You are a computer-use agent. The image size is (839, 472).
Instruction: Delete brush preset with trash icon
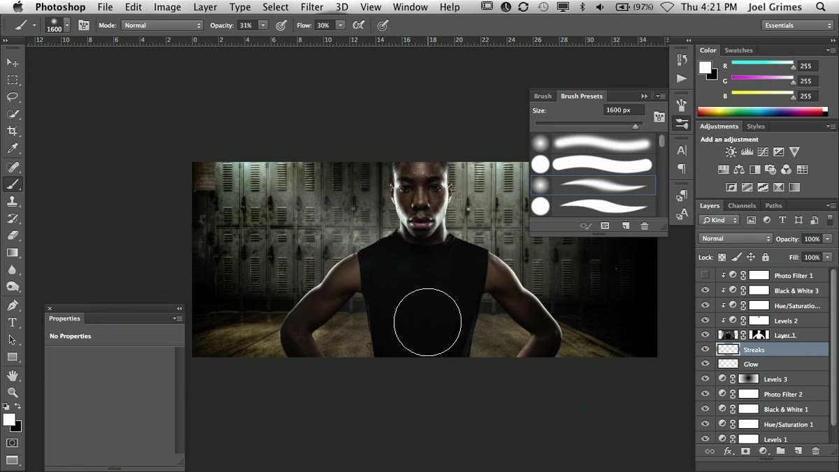645,226
